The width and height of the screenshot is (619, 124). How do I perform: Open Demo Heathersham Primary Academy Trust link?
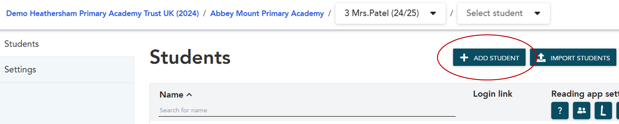pyautogui.click(x=102, y=13)
